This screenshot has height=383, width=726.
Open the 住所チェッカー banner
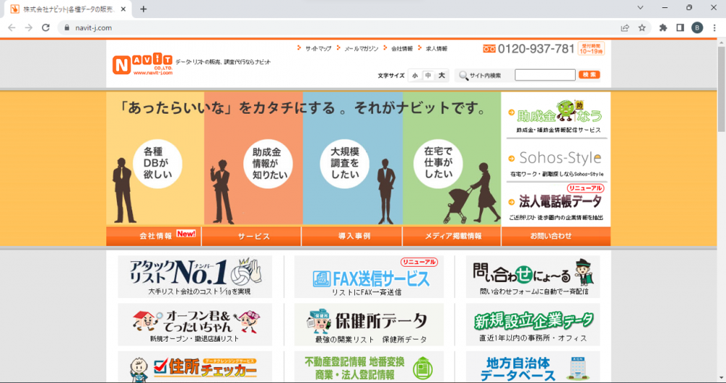pyautogui.click(x=195, y=367)
